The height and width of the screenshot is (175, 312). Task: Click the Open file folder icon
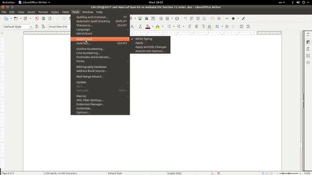pyautogui.click(x=16, y=18)
